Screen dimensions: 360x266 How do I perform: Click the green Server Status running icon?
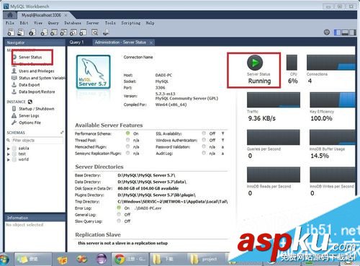[255, 63]
